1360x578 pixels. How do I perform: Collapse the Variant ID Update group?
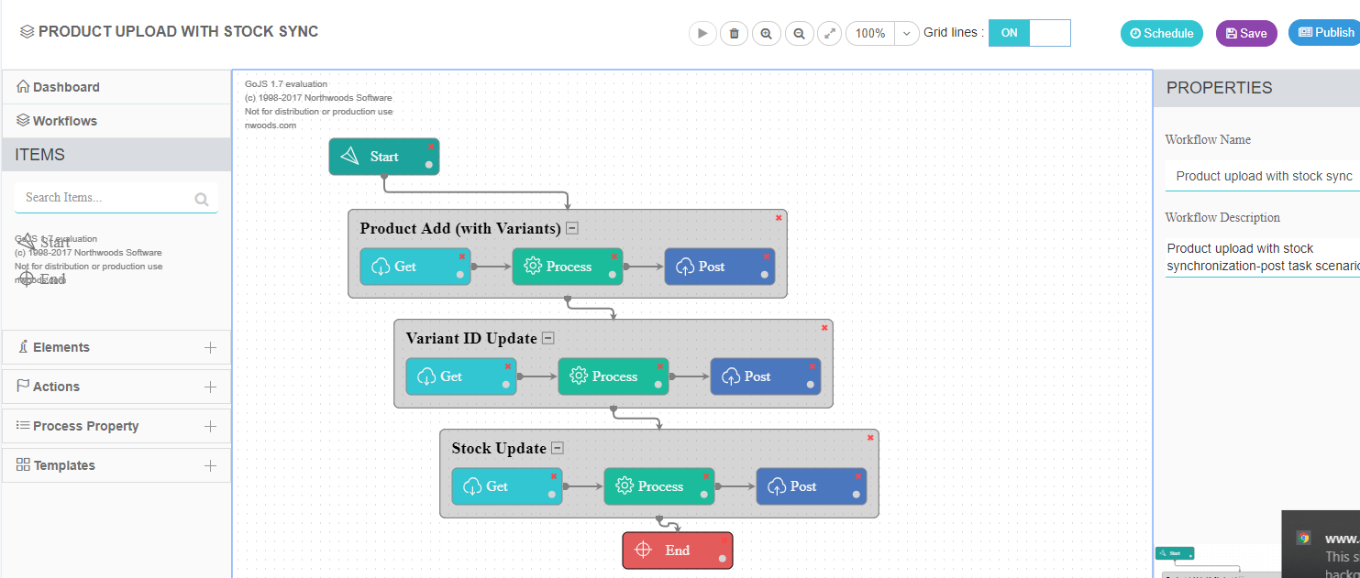[547, 337]
